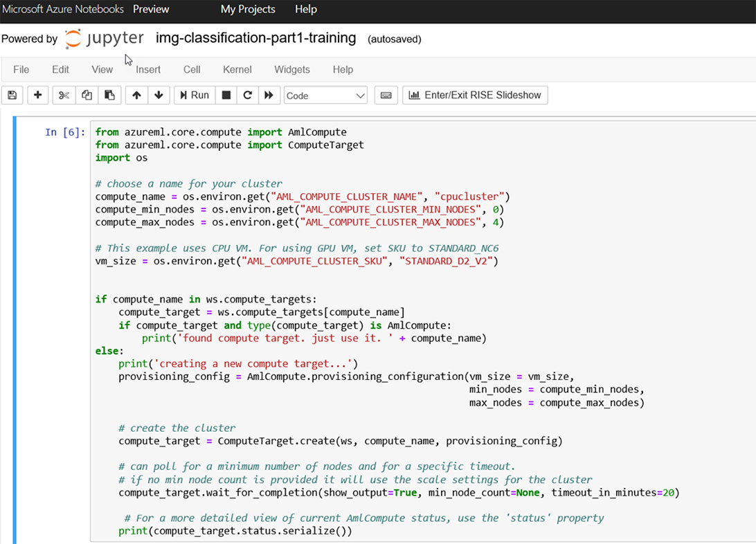Insert a new cell below
This screenshot has width=756, height=544.
37,95
